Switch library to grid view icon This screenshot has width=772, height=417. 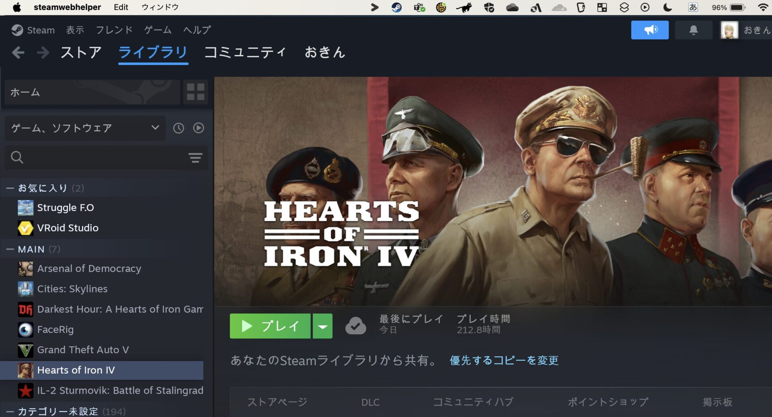point(196,92)
